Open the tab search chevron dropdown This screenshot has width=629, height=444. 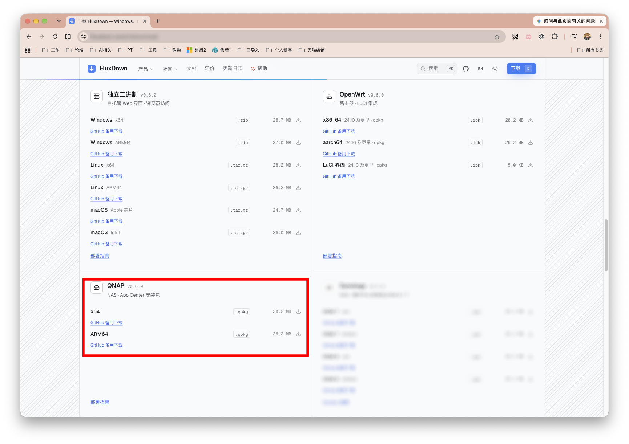click(x=59, y=21)
